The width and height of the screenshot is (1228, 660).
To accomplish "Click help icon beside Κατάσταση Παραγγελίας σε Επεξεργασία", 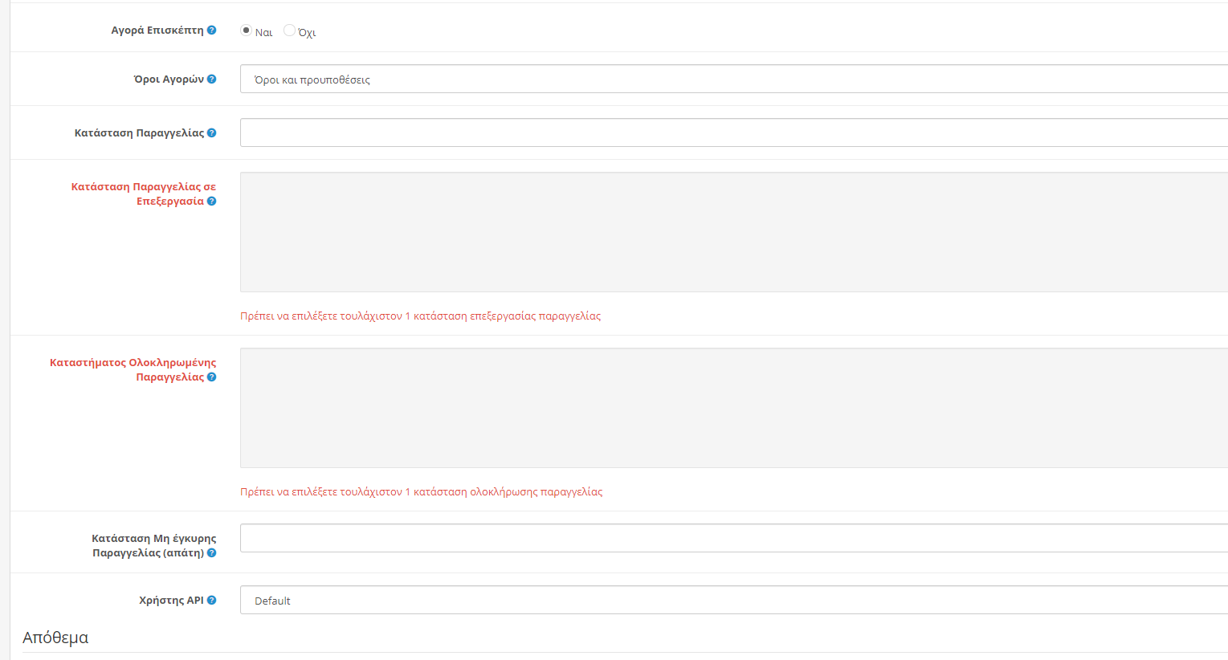I will (212, 202).
